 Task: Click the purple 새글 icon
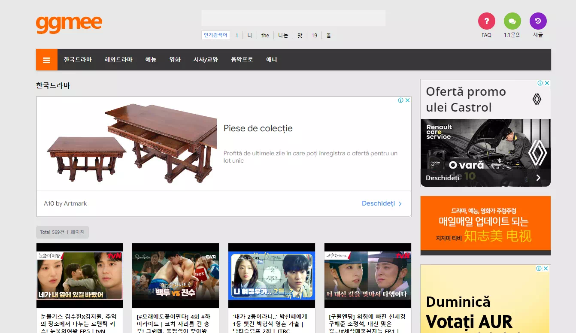tap(538, 21)
